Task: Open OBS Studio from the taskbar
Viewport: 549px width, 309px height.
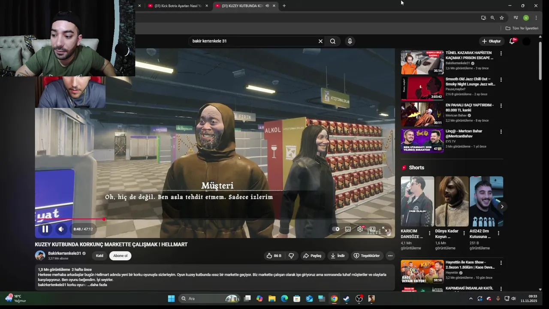Action: click(359, 299)
